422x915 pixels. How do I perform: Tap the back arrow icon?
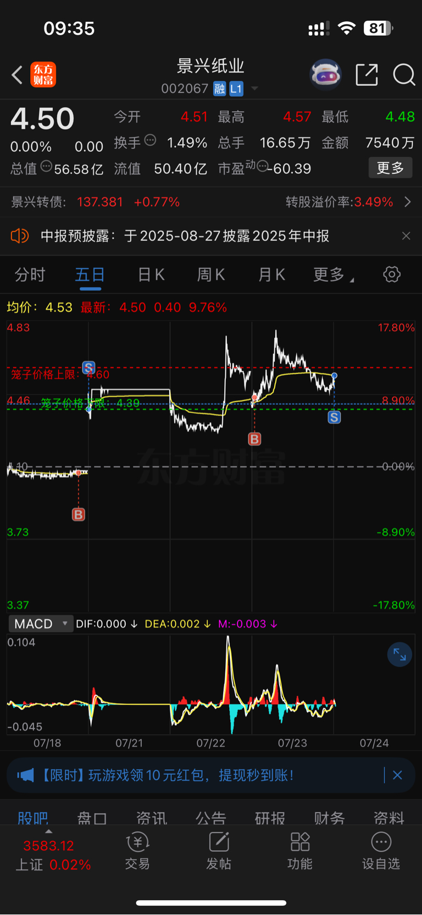17,75
